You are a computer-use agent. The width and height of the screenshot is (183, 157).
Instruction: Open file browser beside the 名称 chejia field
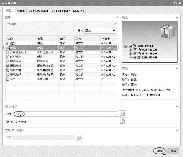[122, 114]
